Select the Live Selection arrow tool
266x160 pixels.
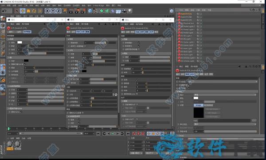[17, 11]
